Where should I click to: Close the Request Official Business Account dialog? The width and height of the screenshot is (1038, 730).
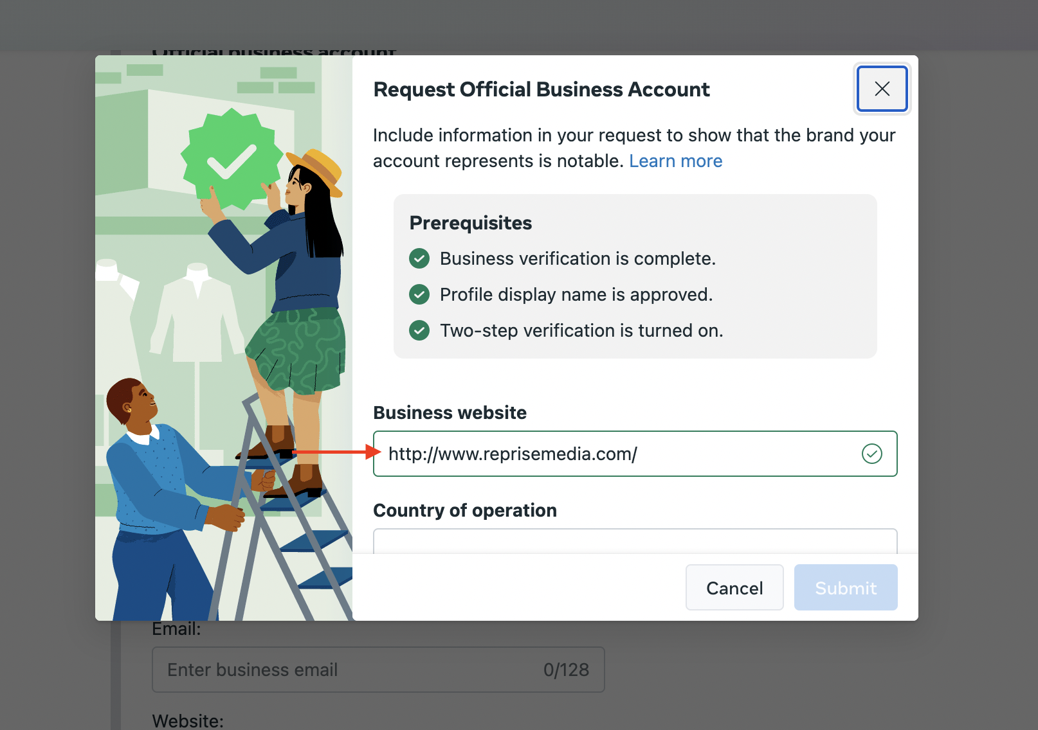tap(882, 89)
